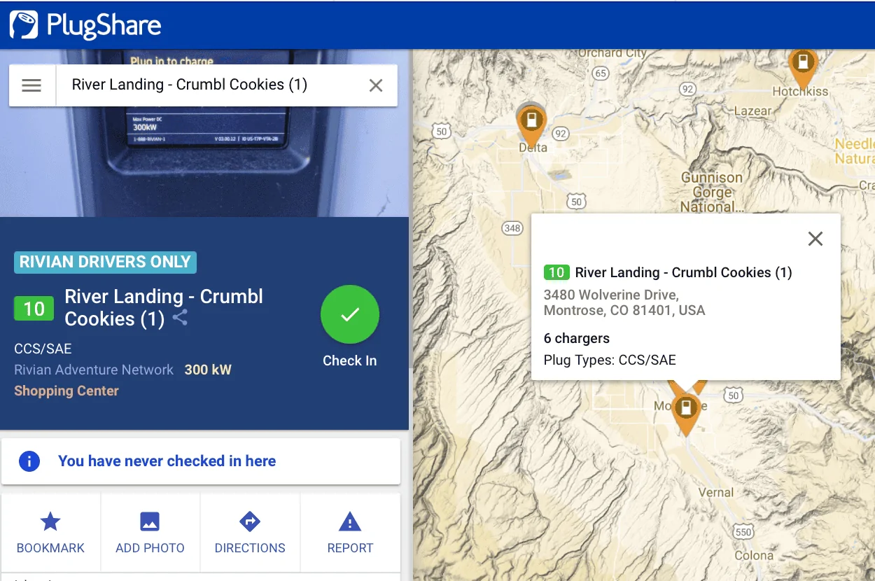Report an issue with this location
The width and height of the screenshot is (875, 581).
pyautogui.click(x=350, y=533)
